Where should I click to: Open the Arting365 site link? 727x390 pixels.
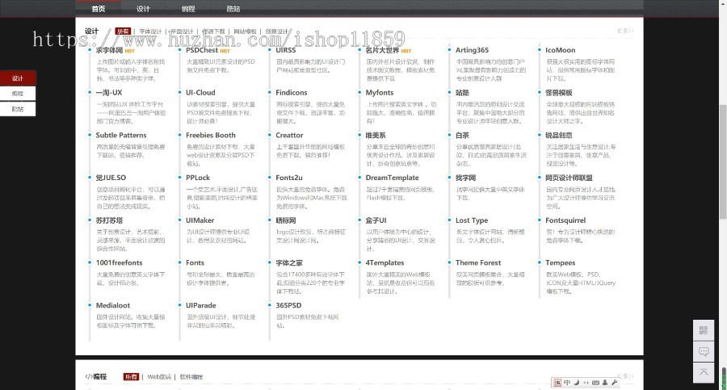pos(472,50)
